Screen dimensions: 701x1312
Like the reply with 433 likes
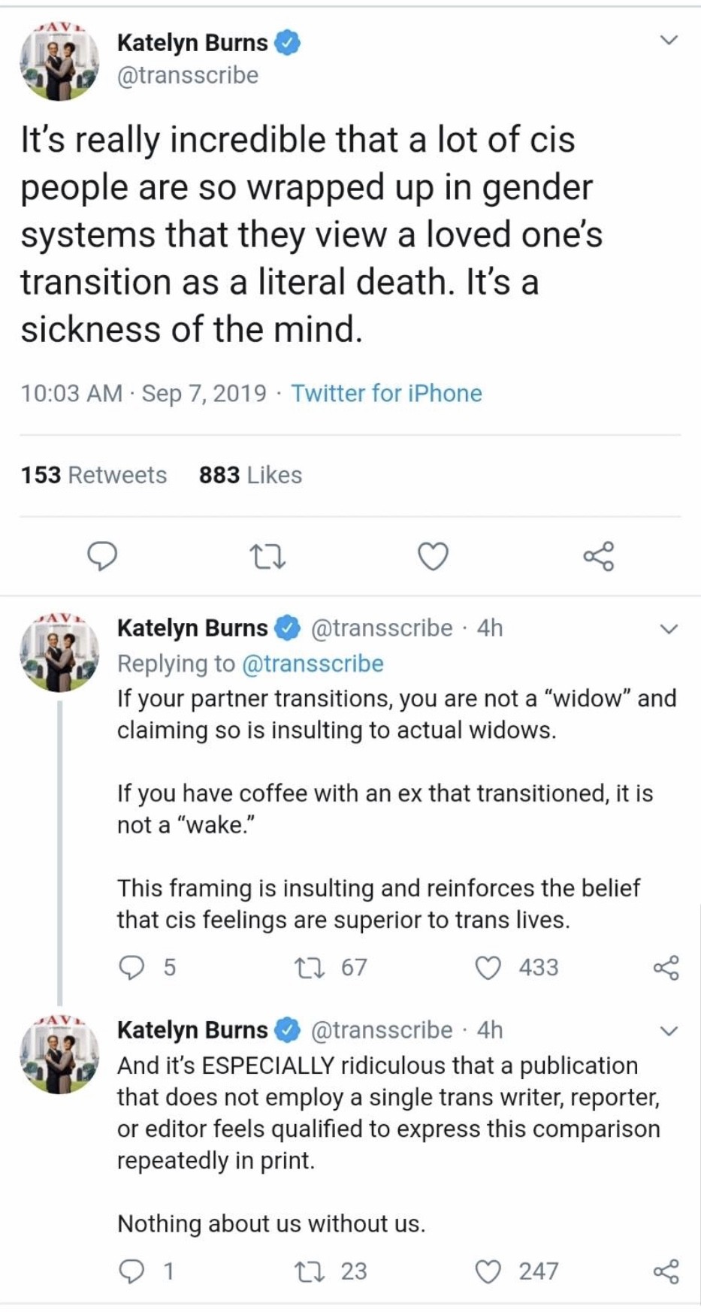[x=488, y=967]
